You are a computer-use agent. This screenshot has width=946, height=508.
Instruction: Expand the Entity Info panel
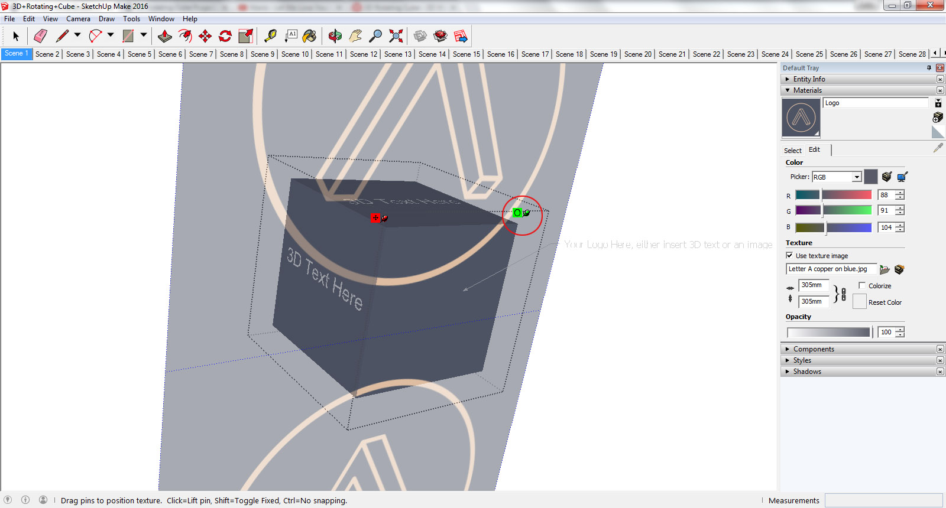pos(809,79)
